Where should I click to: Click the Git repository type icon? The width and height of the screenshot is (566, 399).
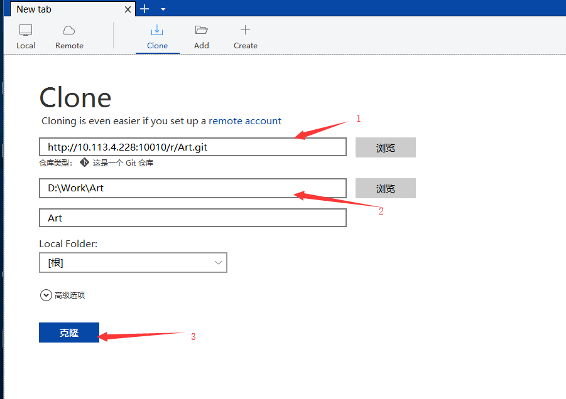click(x=84, y=162)
